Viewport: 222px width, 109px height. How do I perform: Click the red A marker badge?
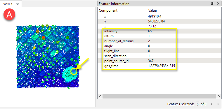click(9, 15)
